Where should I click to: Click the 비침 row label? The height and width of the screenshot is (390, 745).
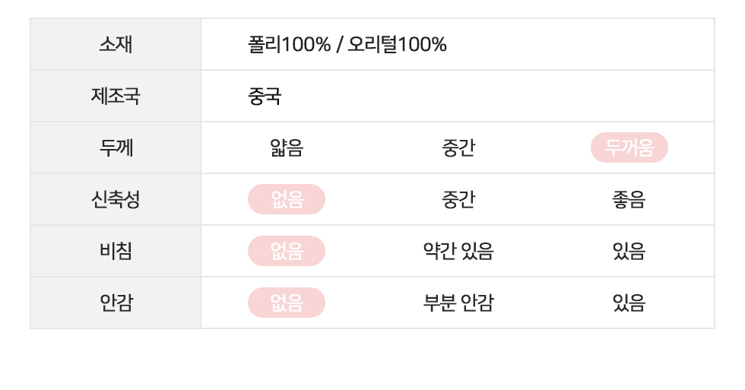(116, 252)
